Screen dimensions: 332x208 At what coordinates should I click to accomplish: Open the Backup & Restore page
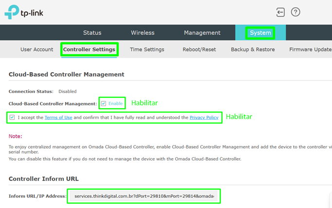pos(253,49)
